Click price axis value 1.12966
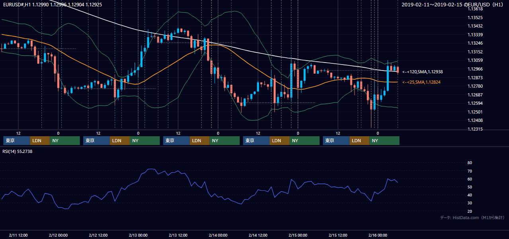The image size is (509, 239). point(475,69)
